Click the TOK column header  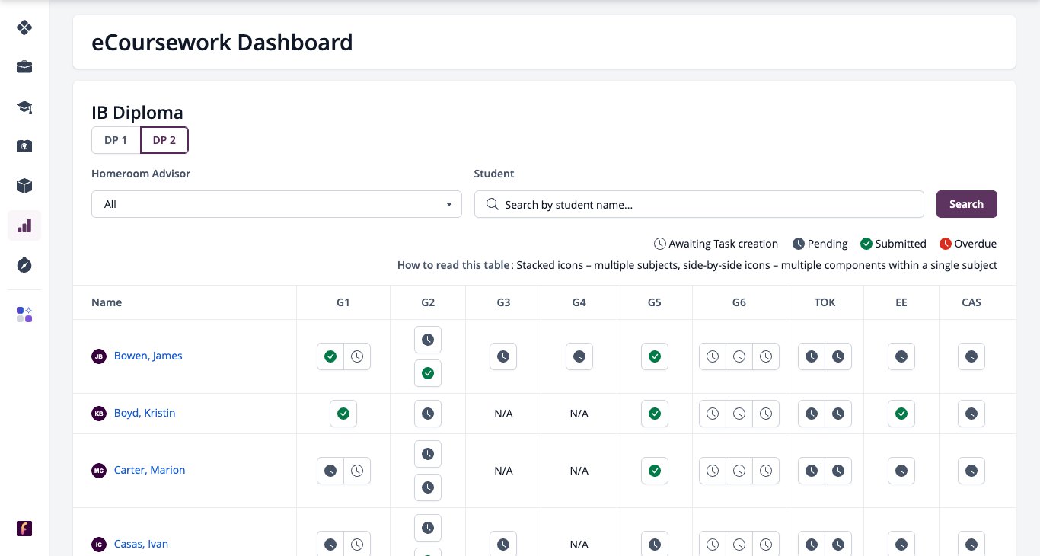(x=825, y=302)
